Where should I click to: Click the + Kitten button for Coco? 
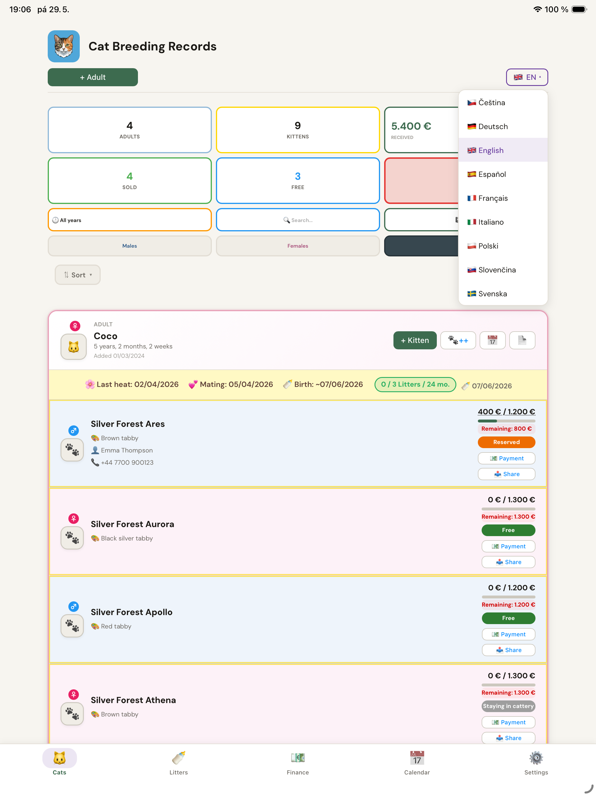(415, 340)
